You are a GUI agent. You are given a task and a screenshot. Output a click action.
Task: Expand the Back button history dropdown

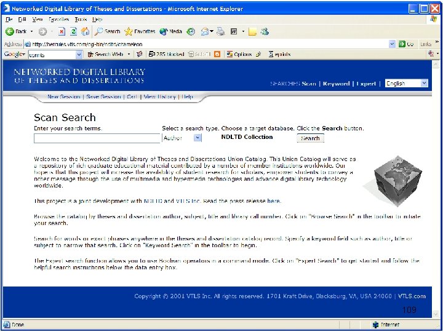31,31
